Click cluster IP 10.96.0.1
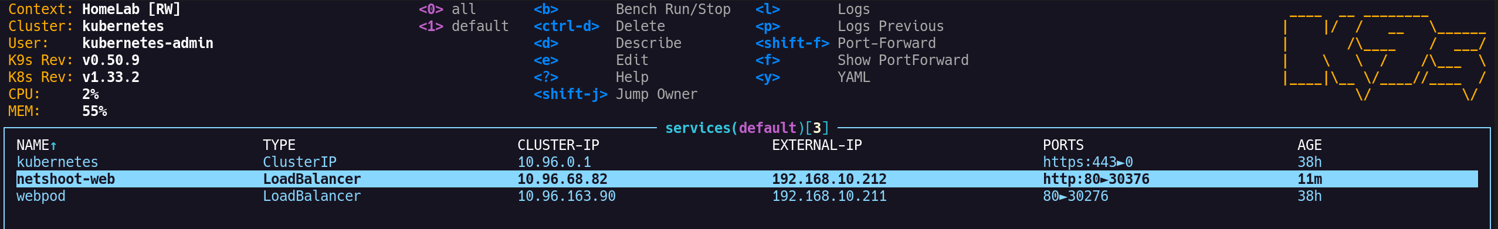The width and height of the screenshot is (1498, 229). pos(554,162)
